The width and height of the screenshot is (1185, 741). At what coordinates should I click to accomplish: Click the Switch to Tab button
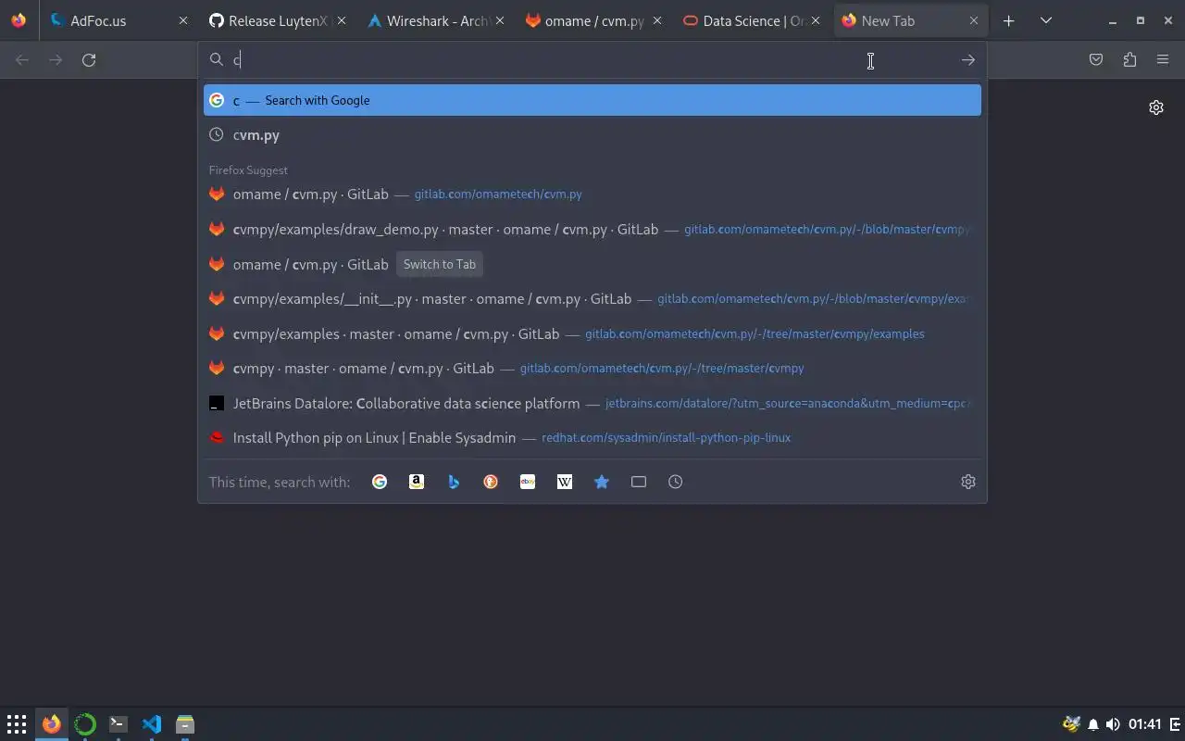[x=440, y=264]
